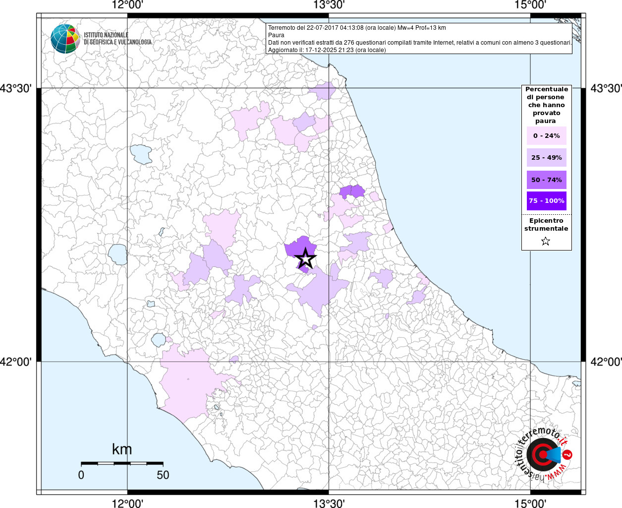The height and width of the screenshot is (508, 622).
Task: Click the km scale bar
Action: pyautogui.click(x=122, y=463)
